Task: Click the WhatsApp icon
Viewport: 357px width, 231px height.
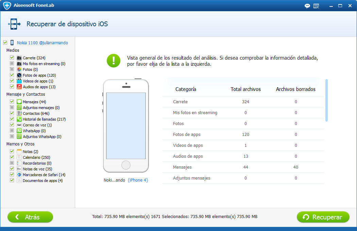Action: tap(19, 131)
